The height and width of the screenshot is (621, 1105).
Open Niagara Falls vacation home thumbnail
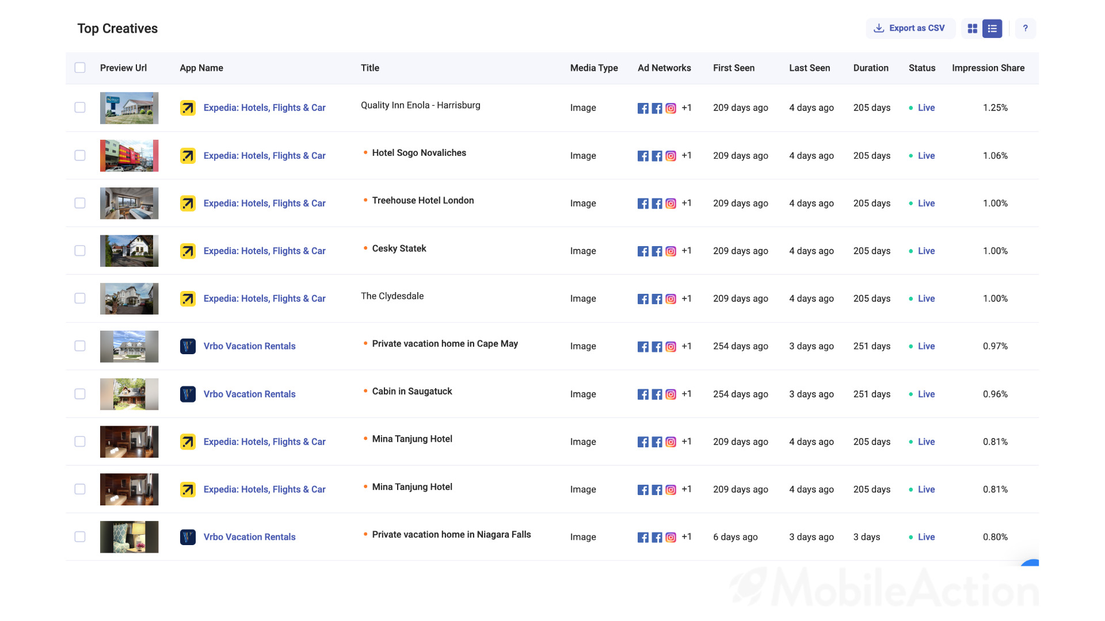(129, 537)
